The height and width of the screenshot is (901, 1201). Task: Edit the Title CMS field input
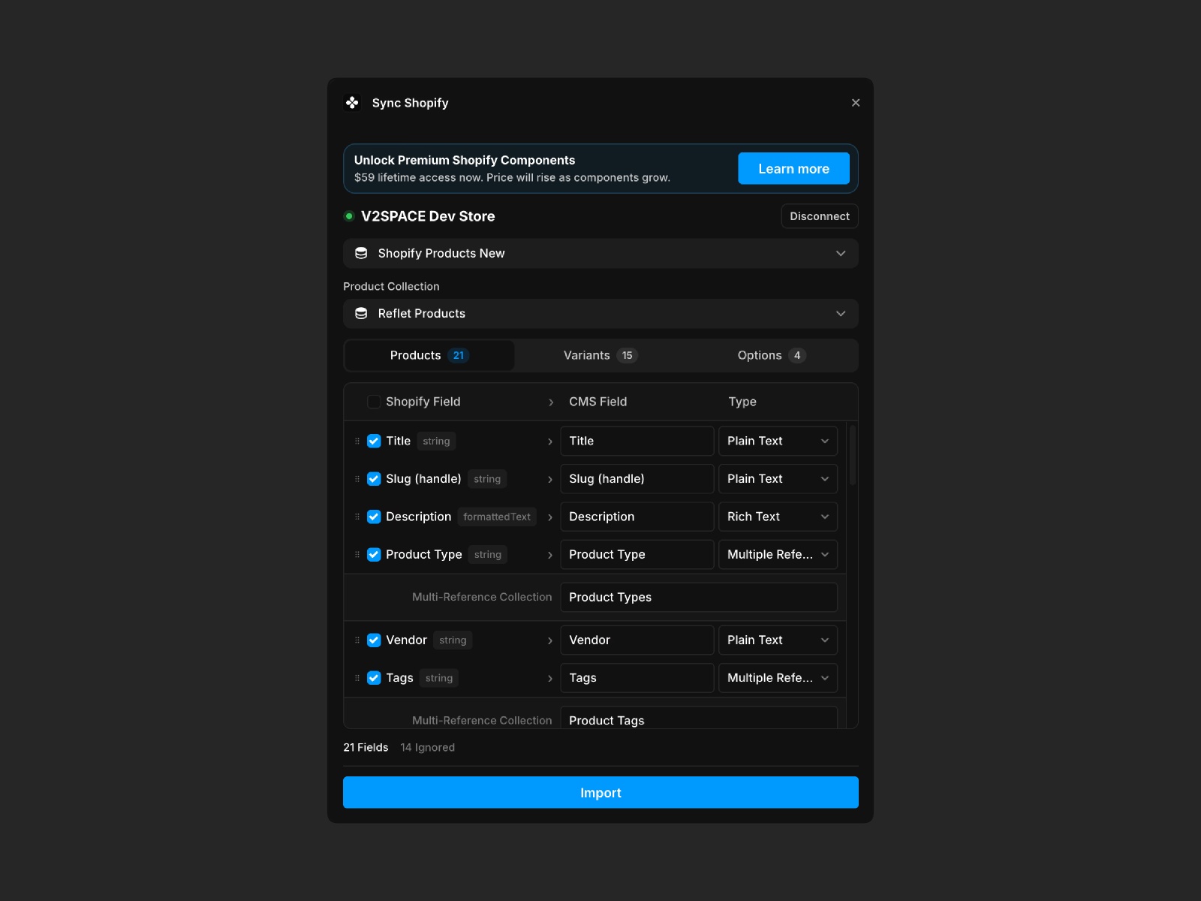[637, 441]
